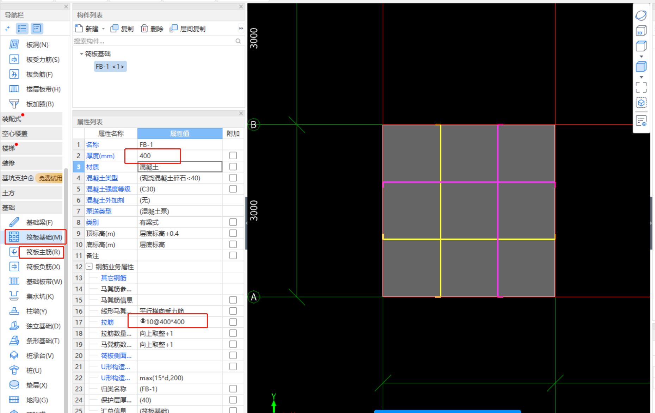Collapse 钢筋业务属性 group in row 12
This screenshot has height=413, width=655.
(89, 266)
